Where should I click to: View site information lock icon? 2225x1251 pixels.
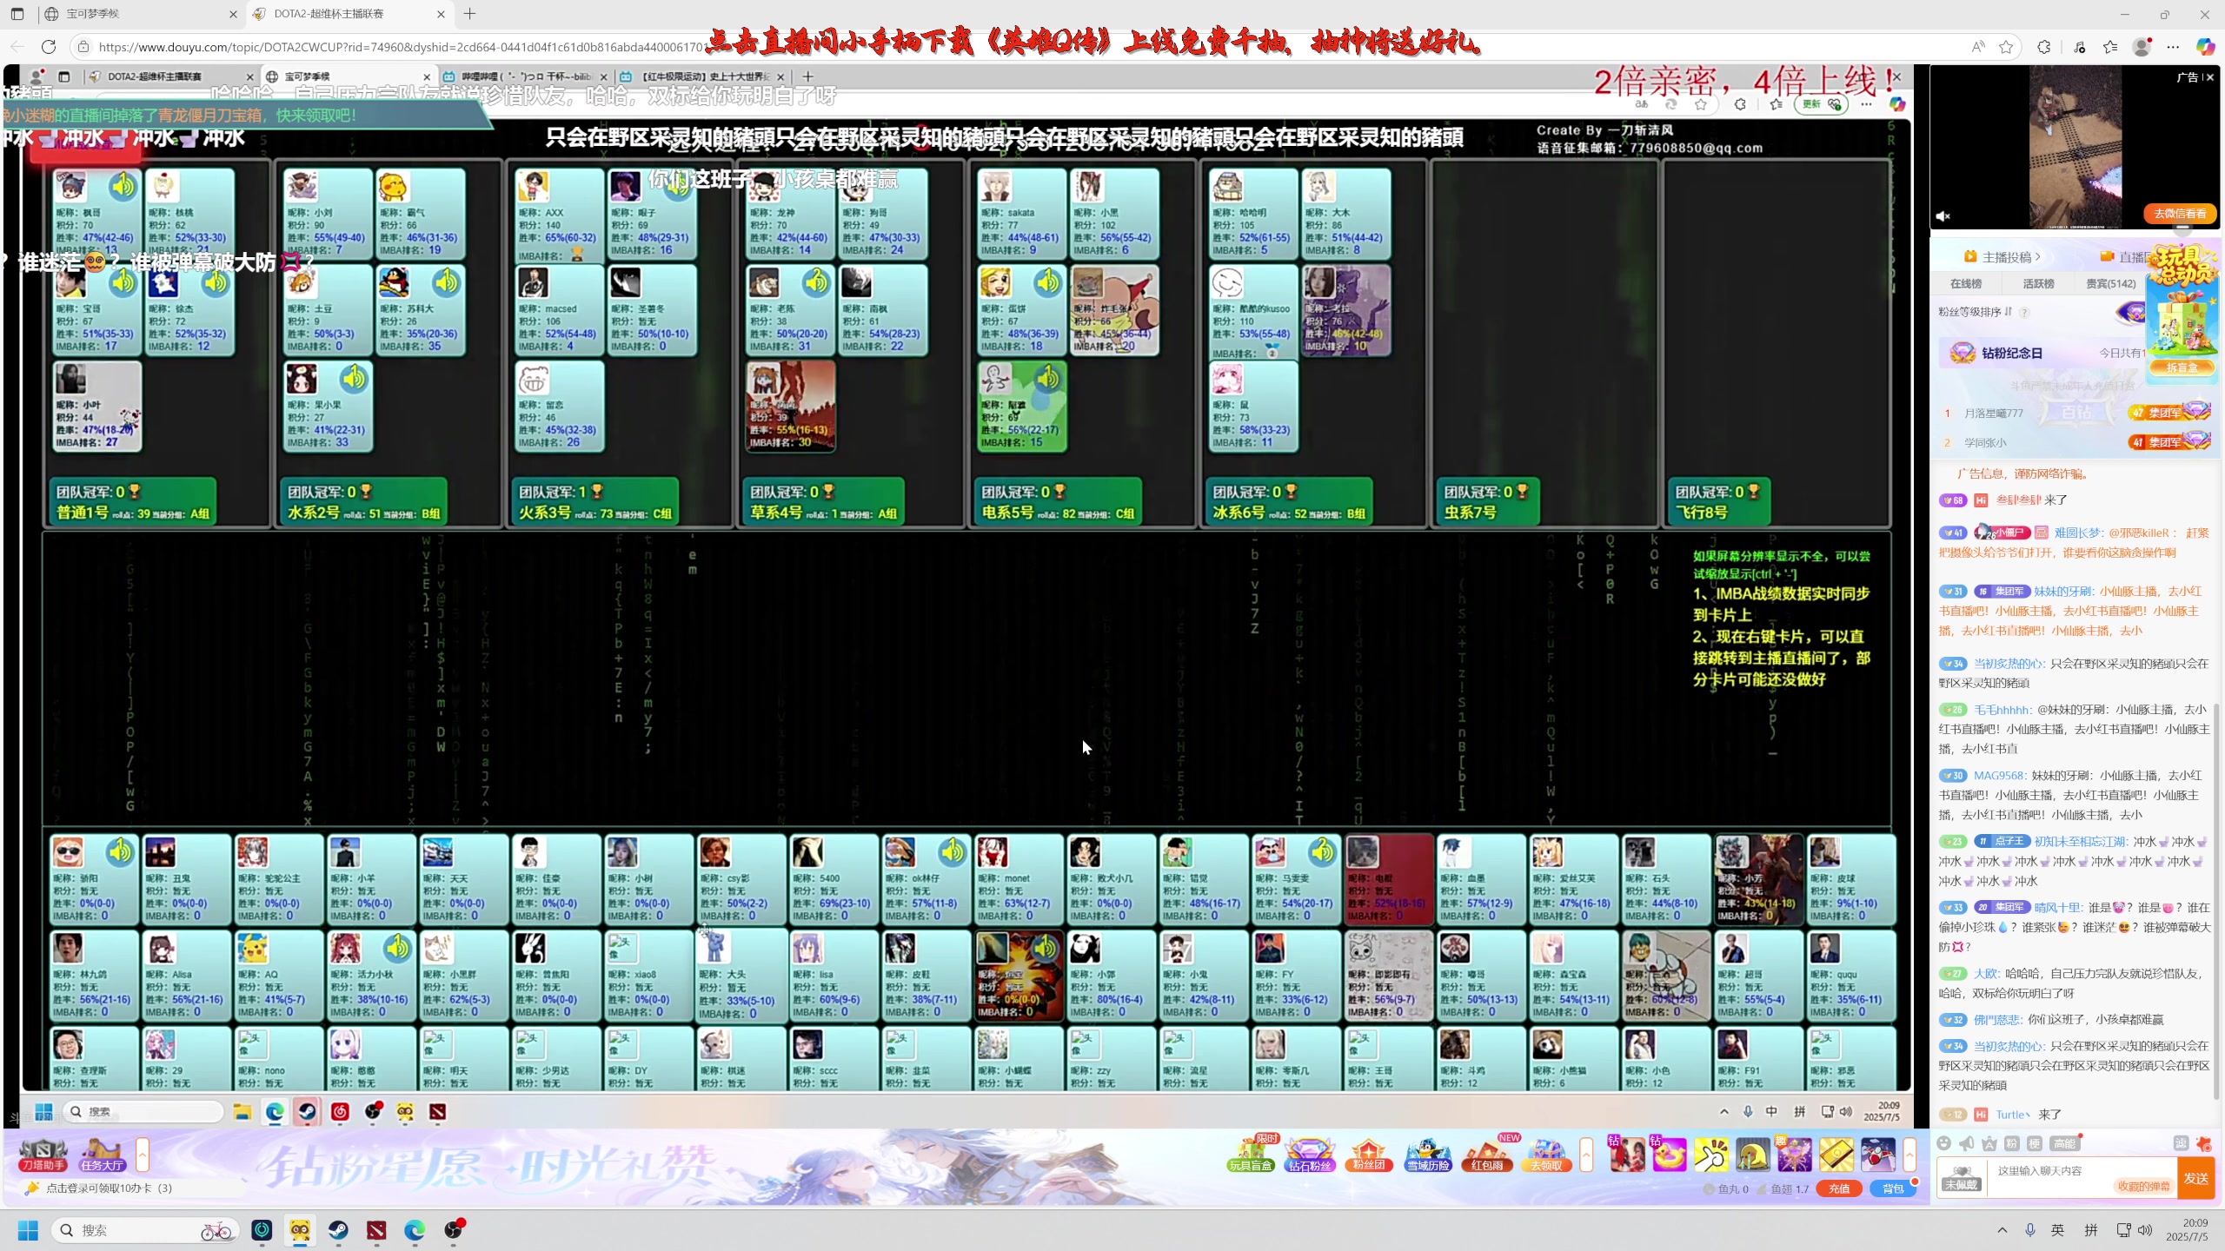click(83, 47)
